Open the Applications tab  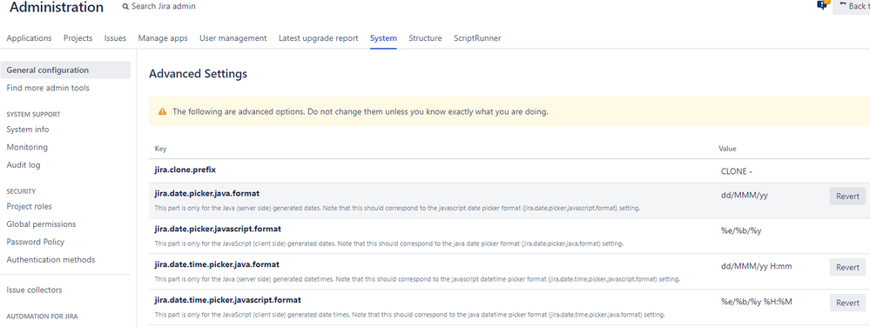29,38
